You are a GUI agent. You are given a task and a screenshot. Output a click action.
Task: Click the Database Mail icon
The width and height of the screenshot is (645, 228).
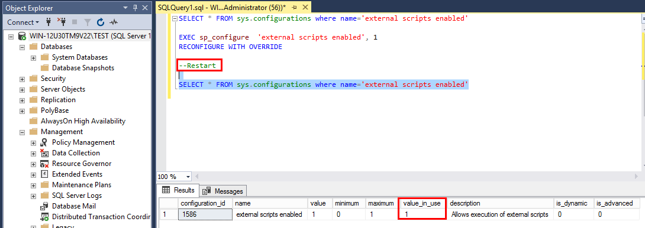(x=44, y=206)
